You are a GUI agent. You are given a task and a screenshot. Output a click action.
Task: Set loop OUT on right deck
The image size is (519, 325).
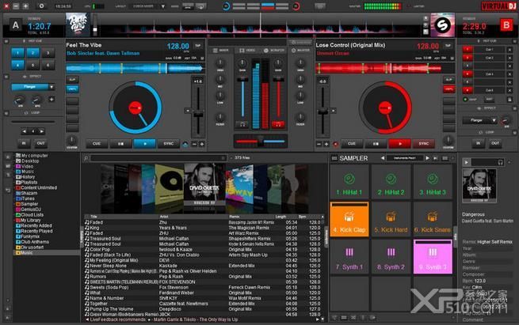point(495,143)
